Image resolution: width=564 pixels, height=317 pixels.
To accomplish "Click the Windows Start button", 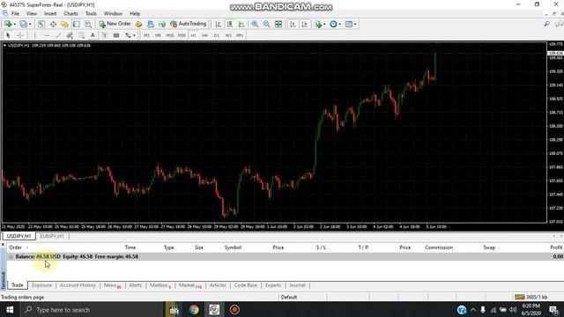I will pyautogui.click(x=10, y=310).
